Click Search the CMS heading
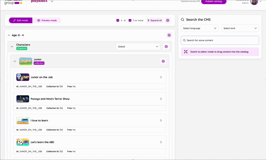 click(x=198, y=20)
